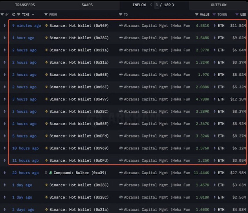Click the 1.97K value cell
Viewport: 248px width, 213px height.
pos(204,75)
